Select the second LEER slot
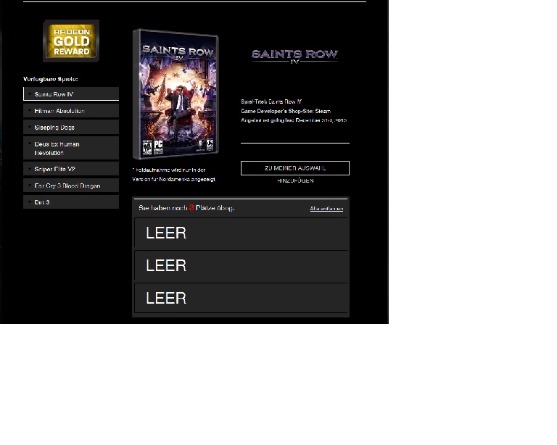This screenshot has width=557, height=445. click(242, 266)
